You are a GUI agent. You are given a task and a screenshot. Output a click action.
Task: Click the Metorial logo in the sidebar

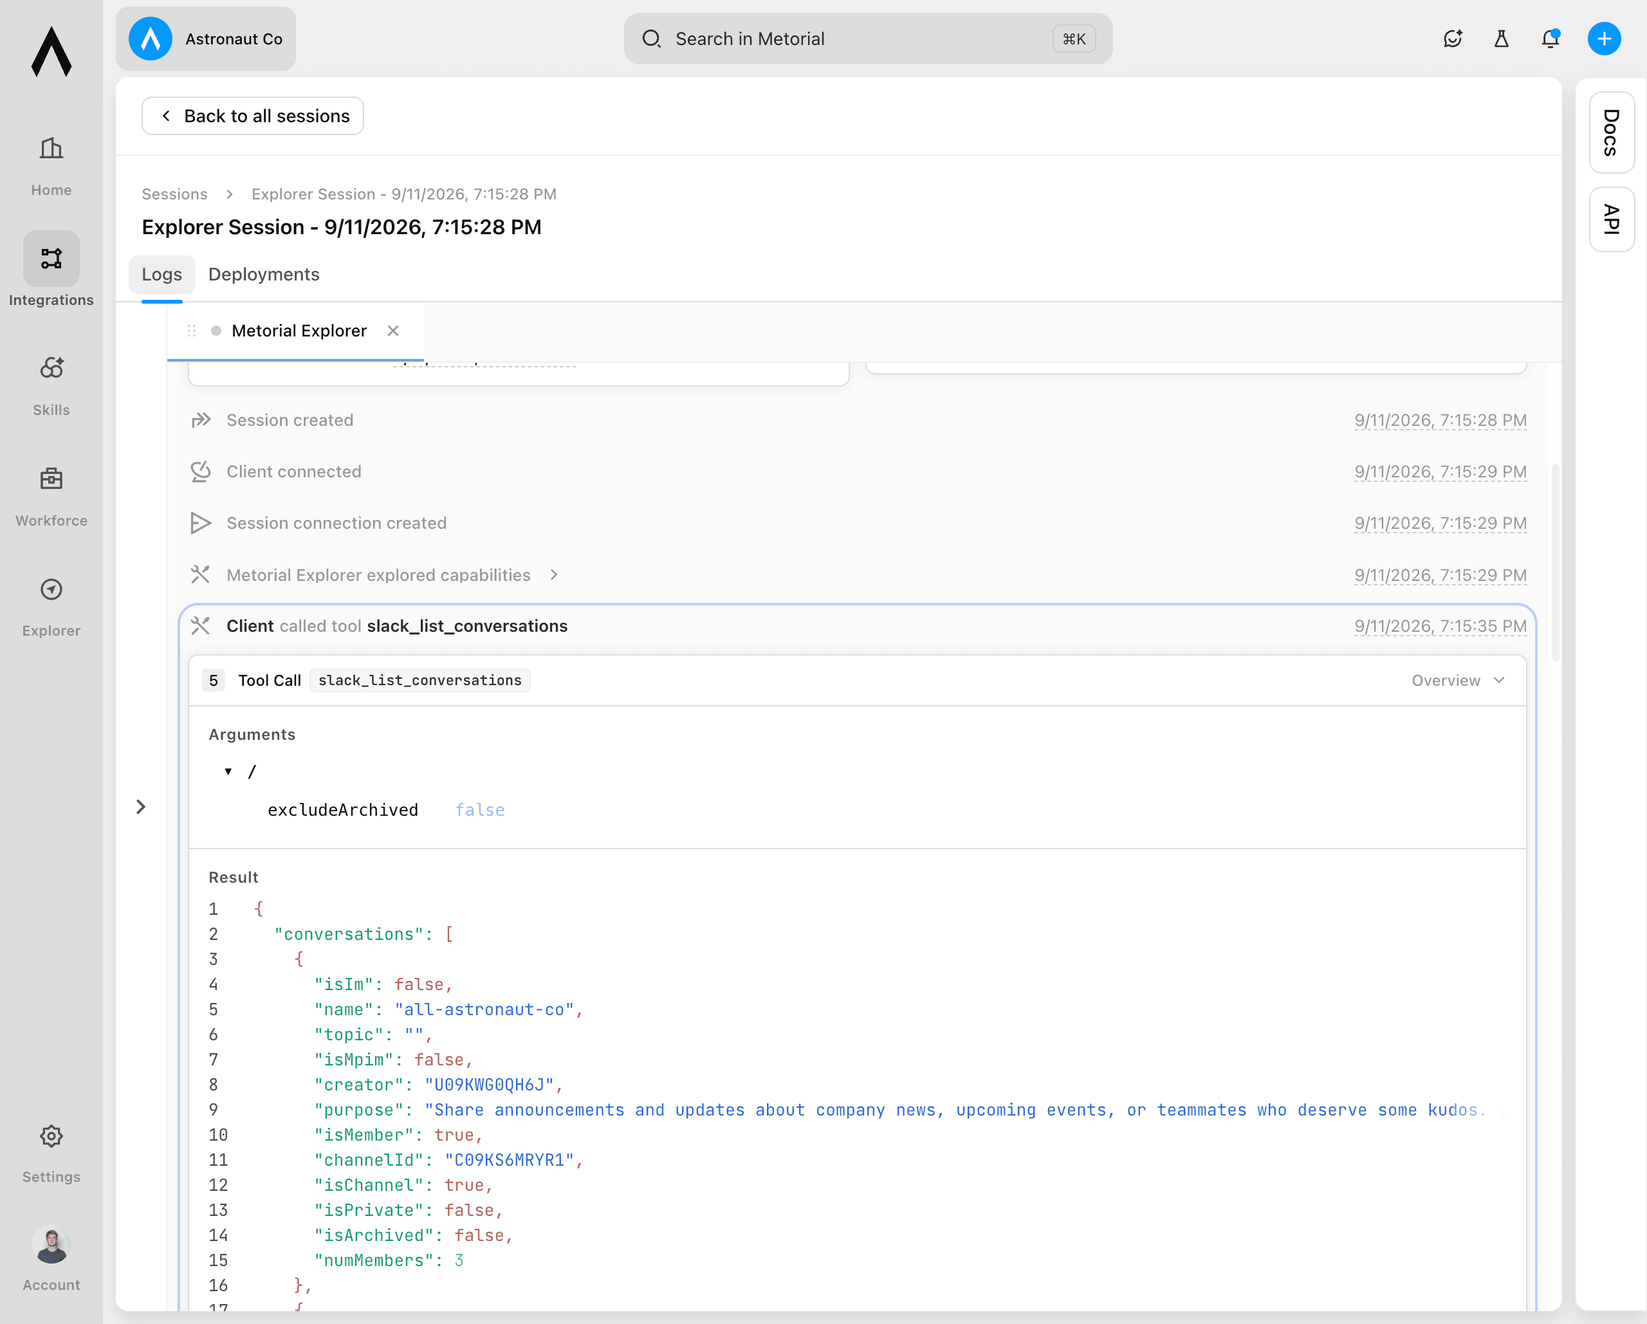51,52
